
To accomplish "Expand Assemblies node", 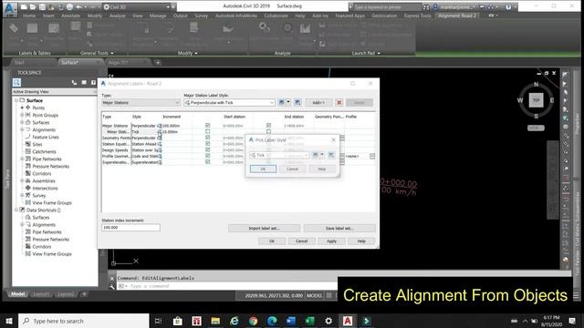I will (22, 181).
